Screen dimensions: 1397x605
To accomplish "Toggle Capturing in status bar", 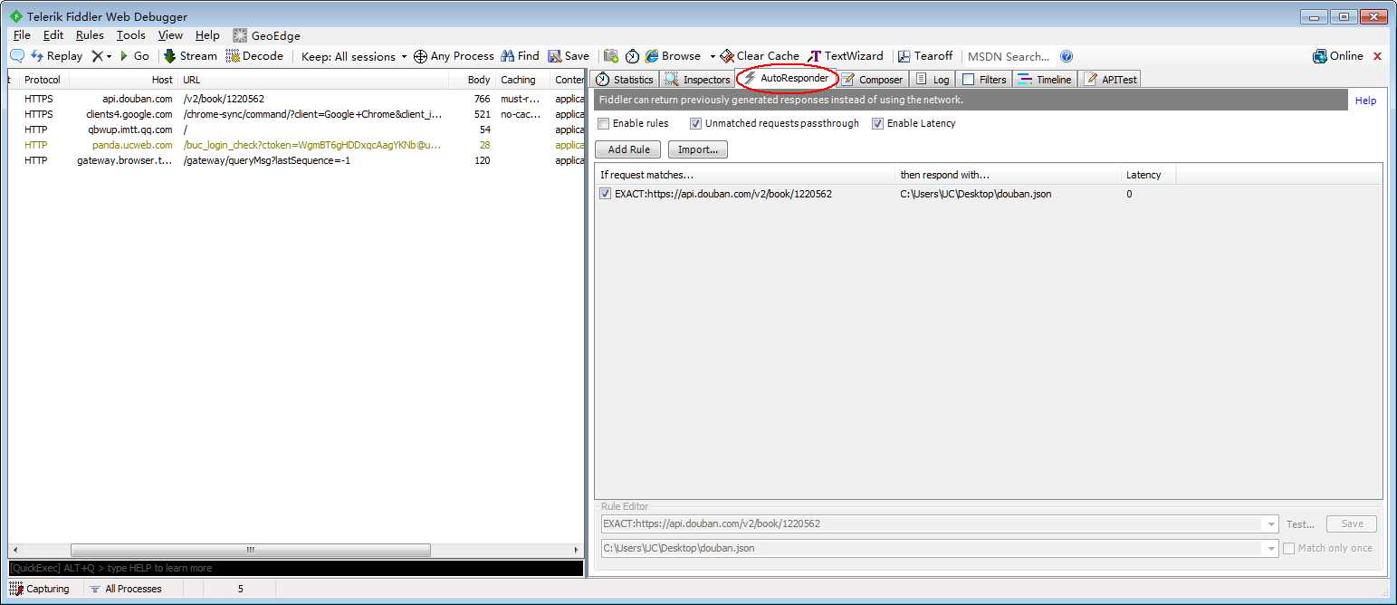I will [39, 589].
